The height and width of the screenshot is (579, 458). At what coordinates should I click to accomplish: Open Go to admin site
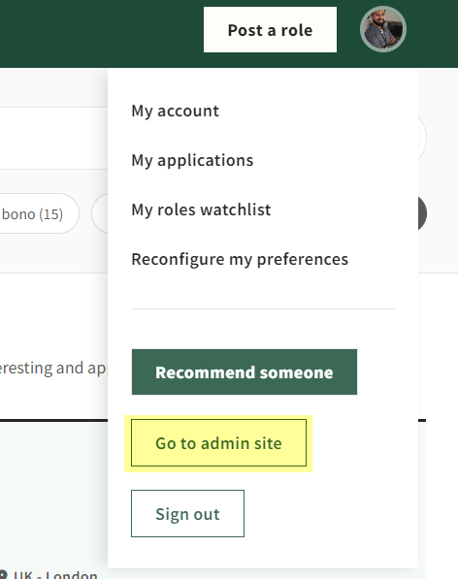[218, 443]
